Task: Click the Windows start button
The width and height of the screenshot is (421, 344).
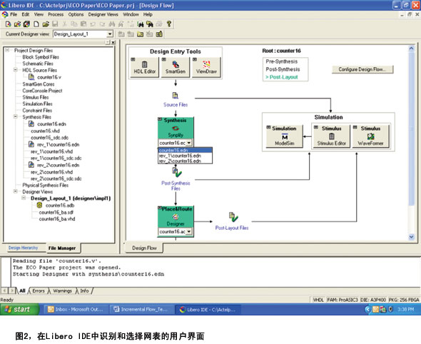Action: point(19,309)
